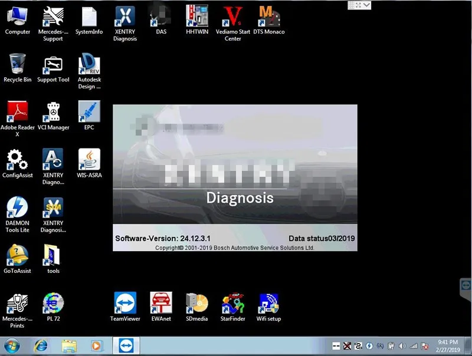Launch Adobe Reader X
472x356 pixels.
pyautogui.click(x=18, y=119)
